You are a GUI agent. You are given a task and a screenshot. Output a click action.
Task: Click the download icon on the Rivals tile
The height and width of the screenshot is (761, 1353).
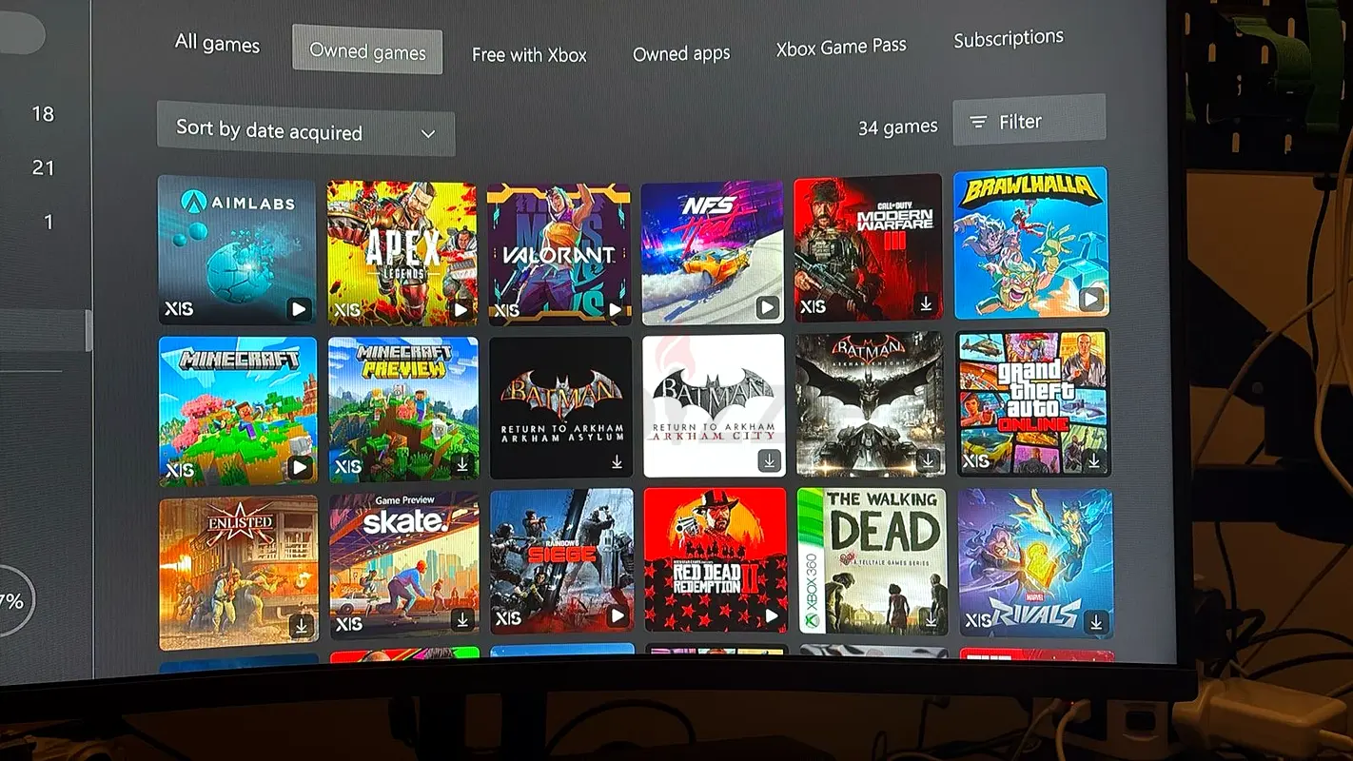(1096, 622)
